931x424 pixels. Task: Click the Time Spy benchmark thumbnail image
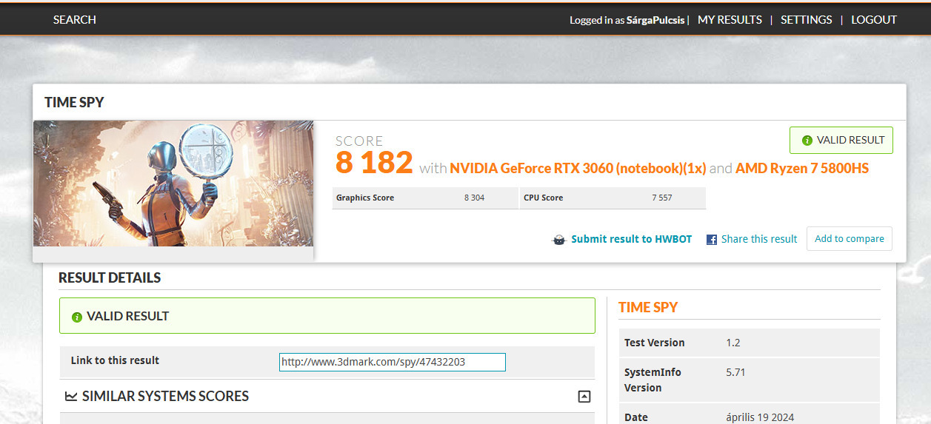pos(173,184)
